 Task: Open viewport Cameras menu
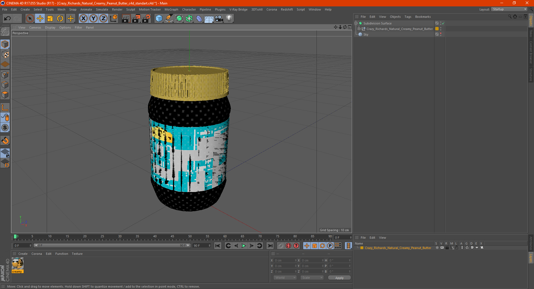click(x=35, y=28)
